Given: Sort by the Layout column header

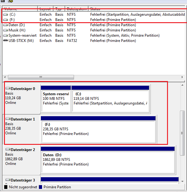Looking at the screenshot, I should coord(45,9).
